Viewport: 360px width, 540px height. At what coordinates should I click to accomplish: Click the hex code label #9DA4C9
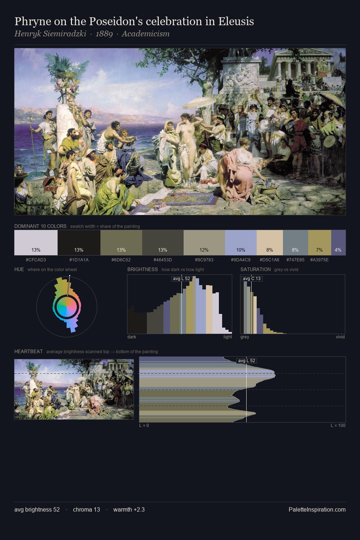[241, 260]
